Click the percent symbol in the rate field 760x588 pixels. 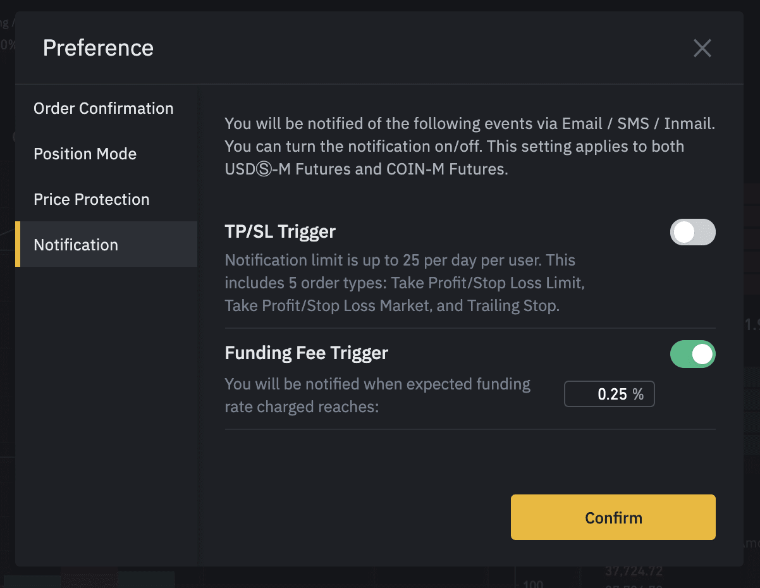(637, 395)
